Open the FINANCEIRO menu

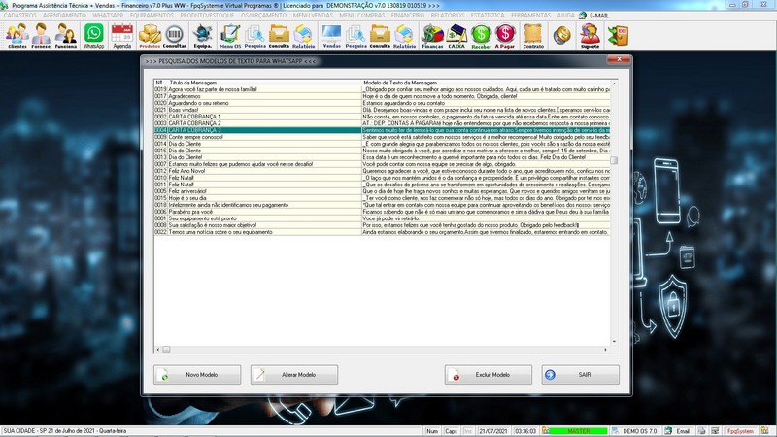coord(408,16)
